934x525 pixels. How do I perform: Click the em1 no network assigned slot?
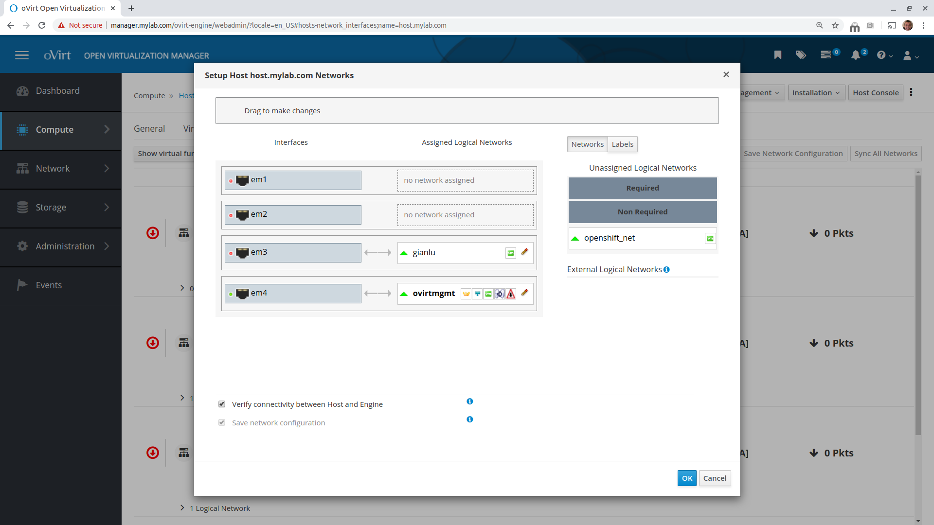[465, 180]
